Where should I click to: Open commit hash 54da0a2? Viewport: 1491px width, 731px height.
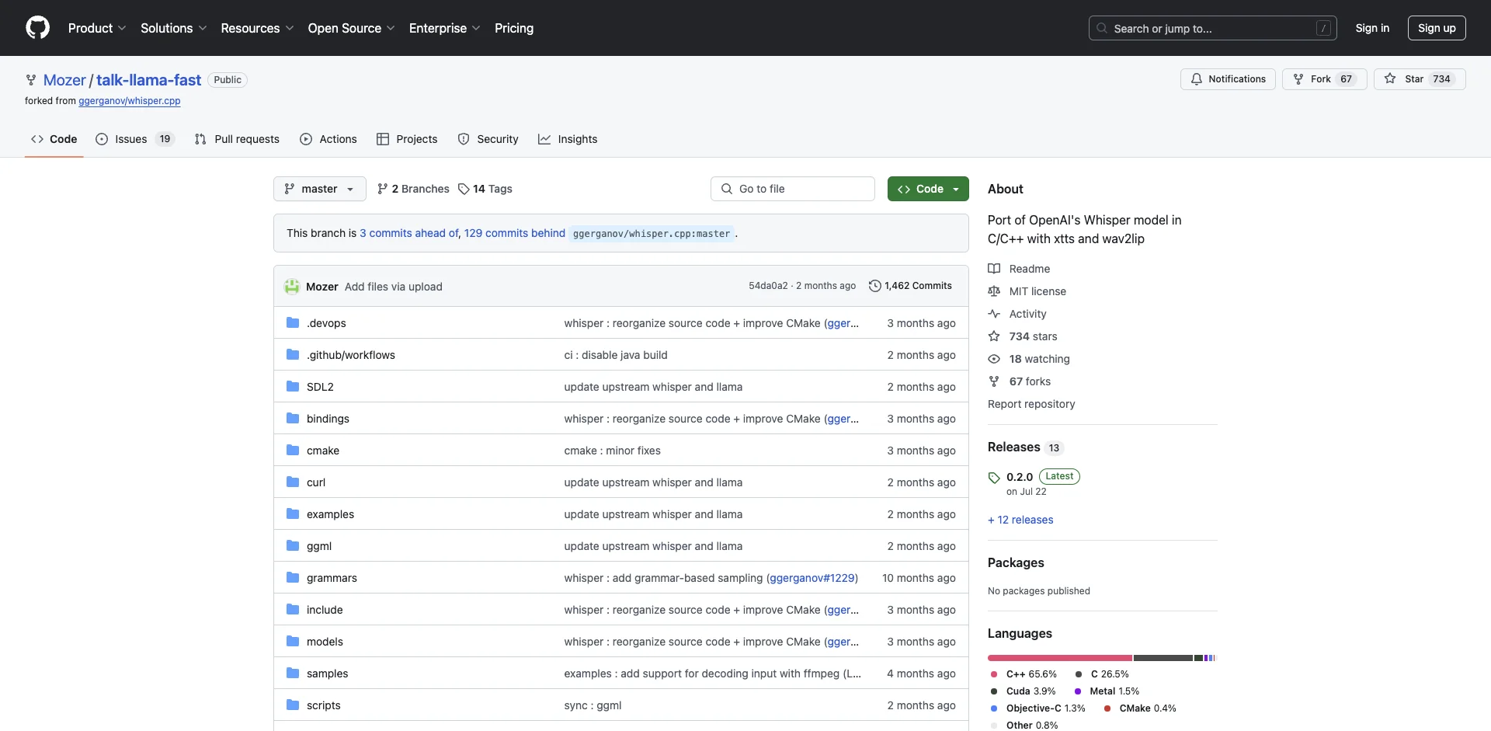click(x=768, y=286)
